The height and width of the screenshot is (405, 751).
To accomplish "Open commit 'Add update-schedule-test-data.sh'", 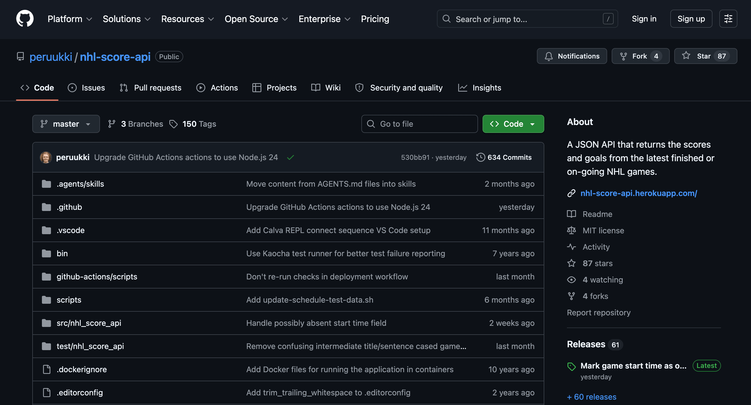I will 310,300.
